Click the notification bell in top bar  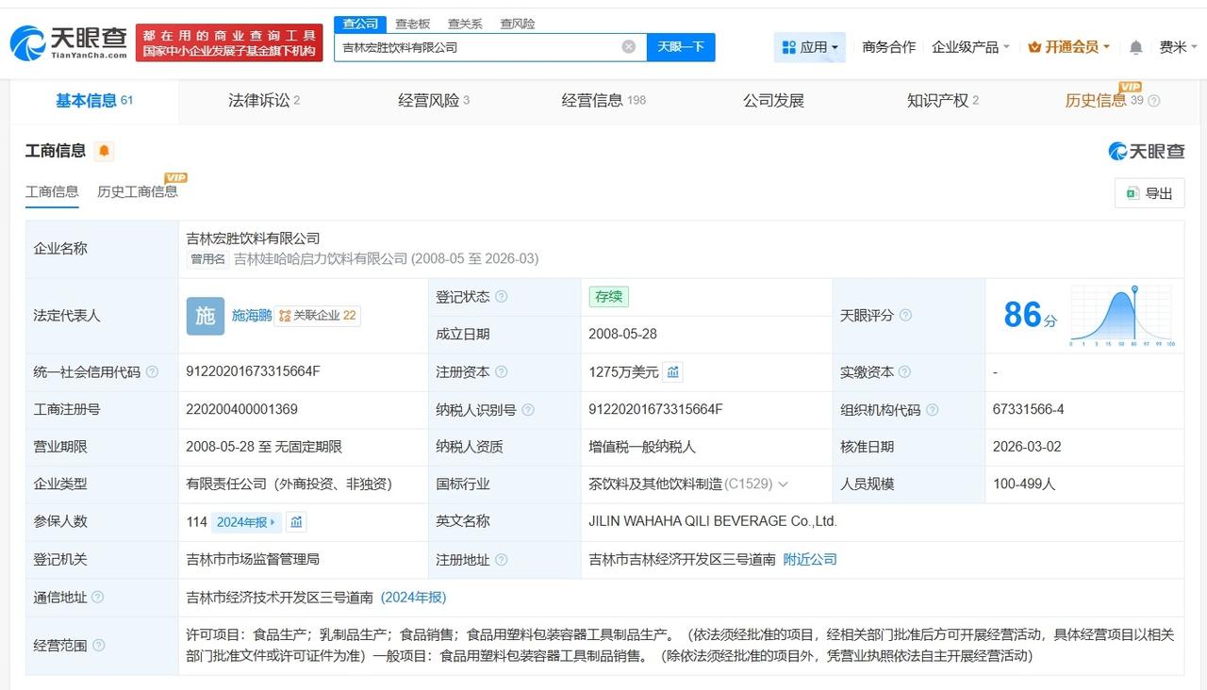coord(1135,47)
